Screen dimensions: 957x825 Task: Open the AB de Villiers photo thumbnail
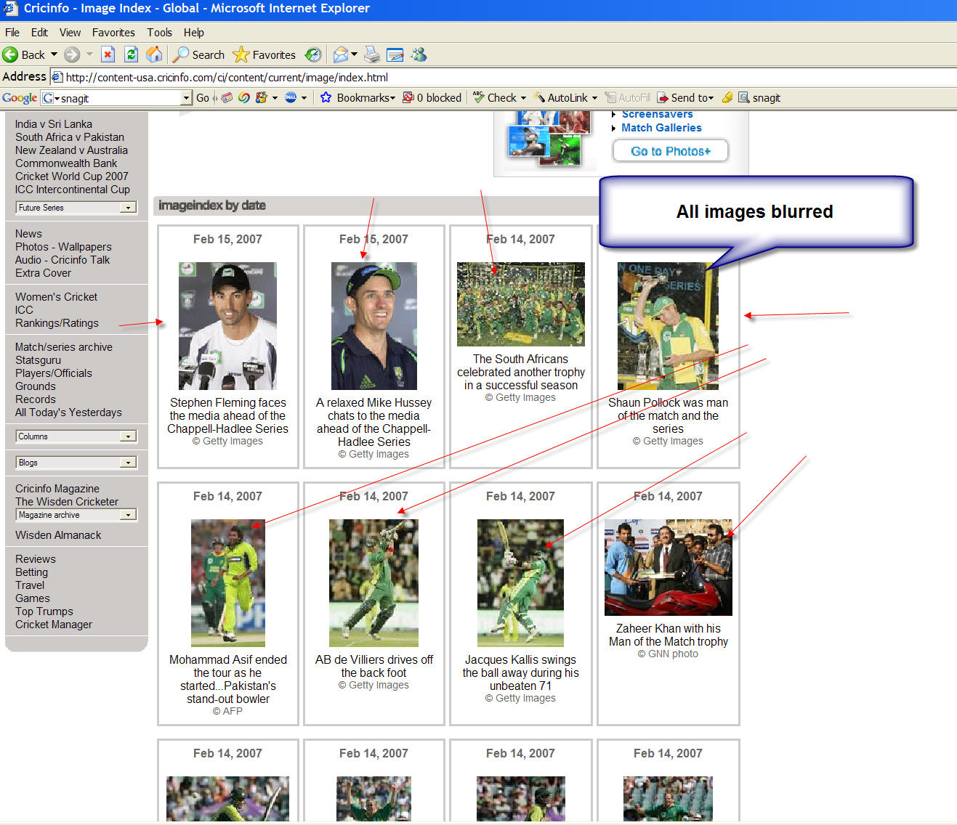pyautogui.click(x=373, y=583)
